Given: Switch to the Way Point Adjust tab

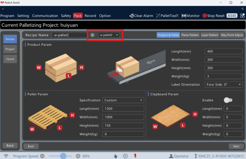Looking at the screenshot, I should [232, 35].
